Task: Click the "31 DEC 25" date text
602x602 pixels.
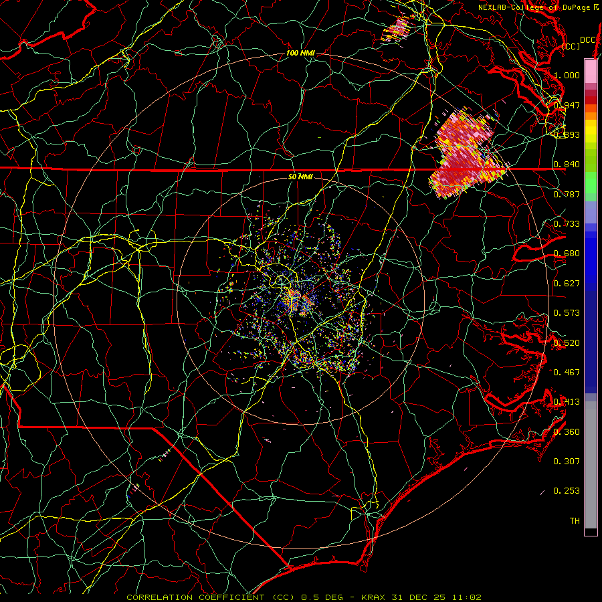Action: 419,597
